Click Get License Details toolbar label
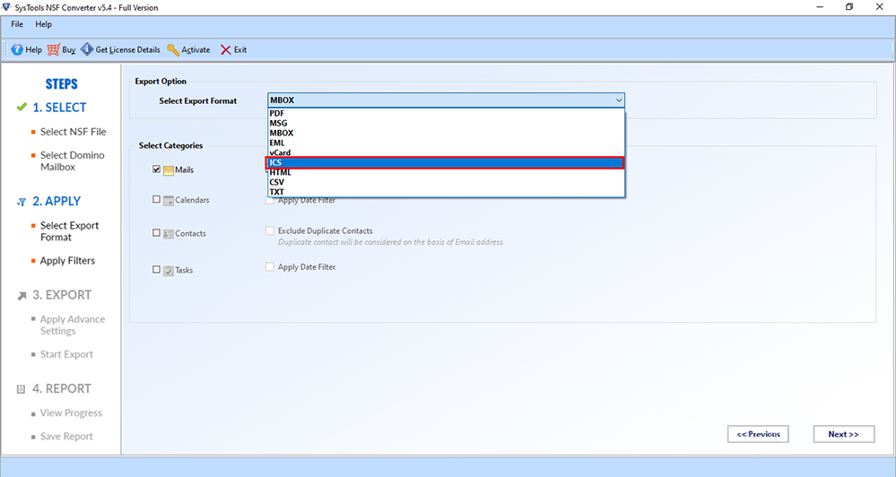Viewport: 896px width, 477px height. 128,49
